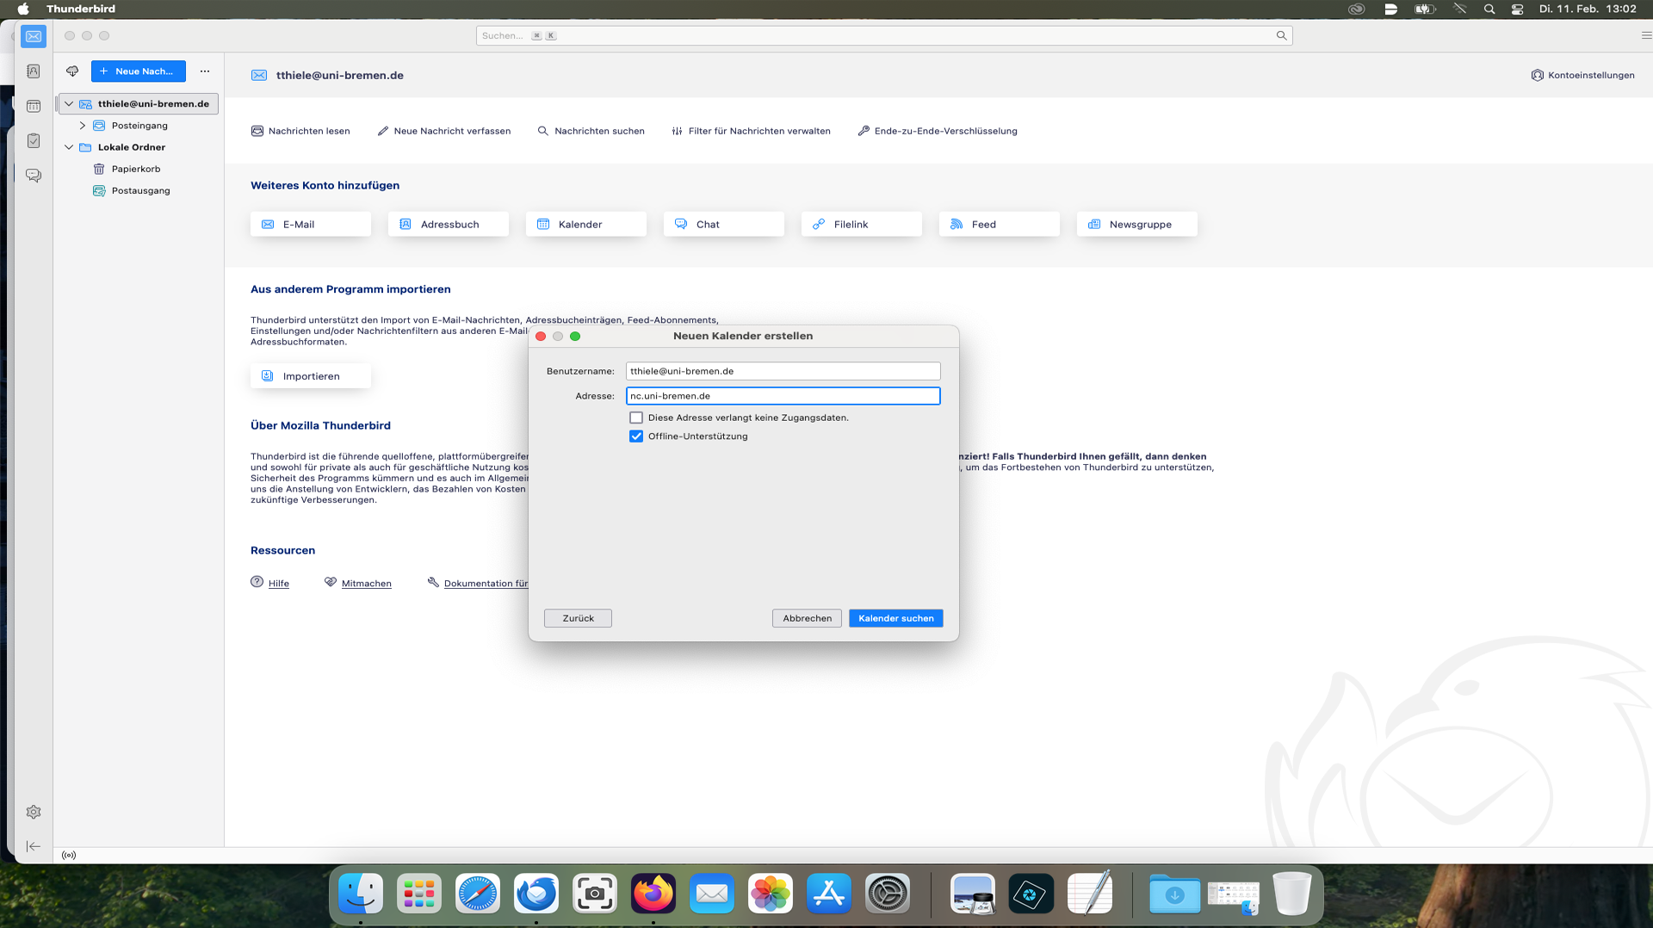Open the Calendar view in left sidebar

34,106
